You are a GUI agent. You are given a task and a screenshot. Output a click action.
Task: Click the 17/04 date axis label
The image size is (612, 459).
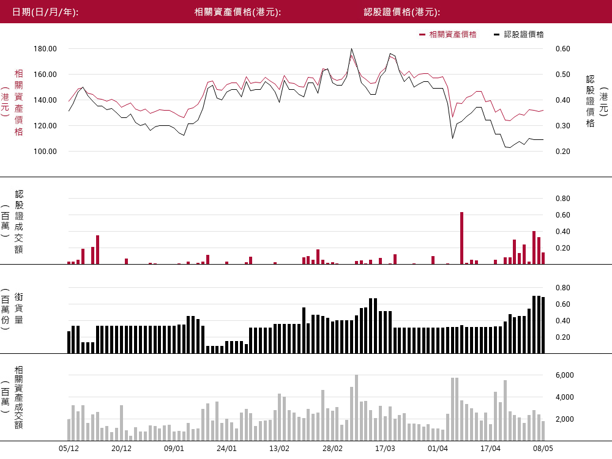coord(491,449)
